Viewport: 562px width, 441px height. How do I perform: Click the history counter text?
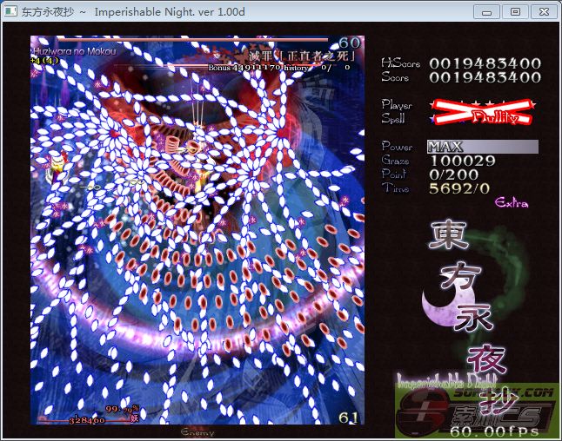(317, 67)
